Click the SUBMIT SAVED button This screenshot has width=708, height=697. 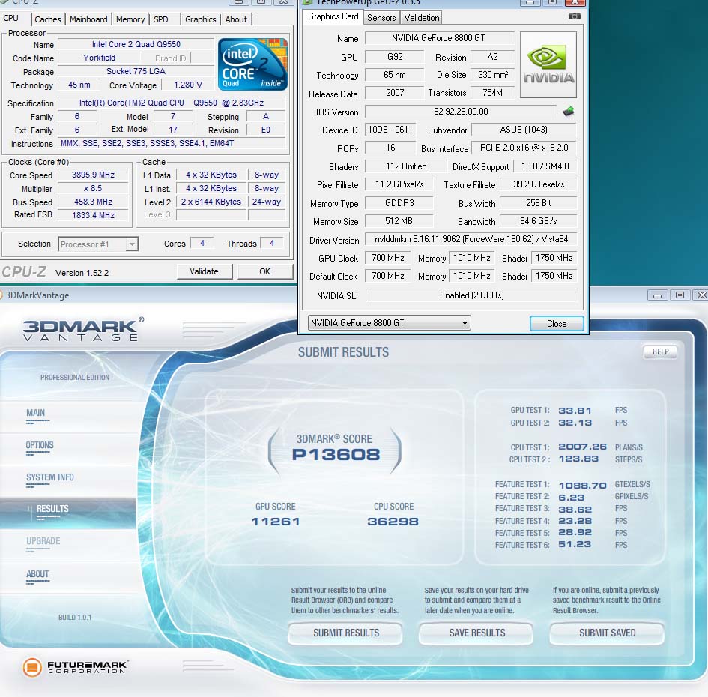[x=608, y=633]
